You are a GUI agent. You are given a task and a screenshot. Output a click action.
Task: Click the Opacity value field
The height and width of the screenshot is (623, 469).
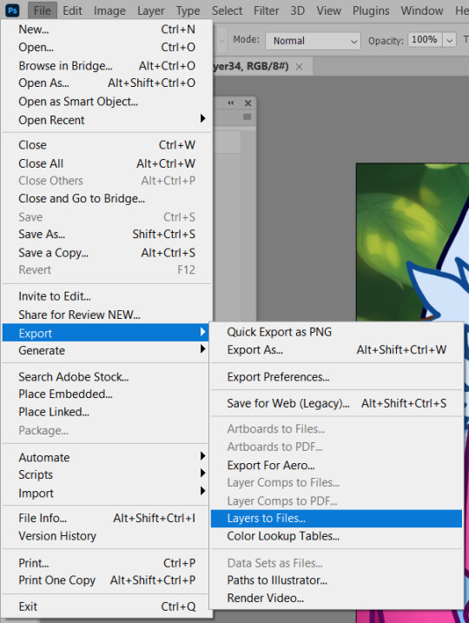click(x=425, y=40)
